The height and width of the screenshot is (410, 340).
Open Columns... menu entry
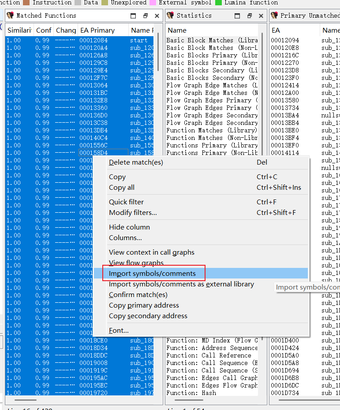click(x=201, y=238)
